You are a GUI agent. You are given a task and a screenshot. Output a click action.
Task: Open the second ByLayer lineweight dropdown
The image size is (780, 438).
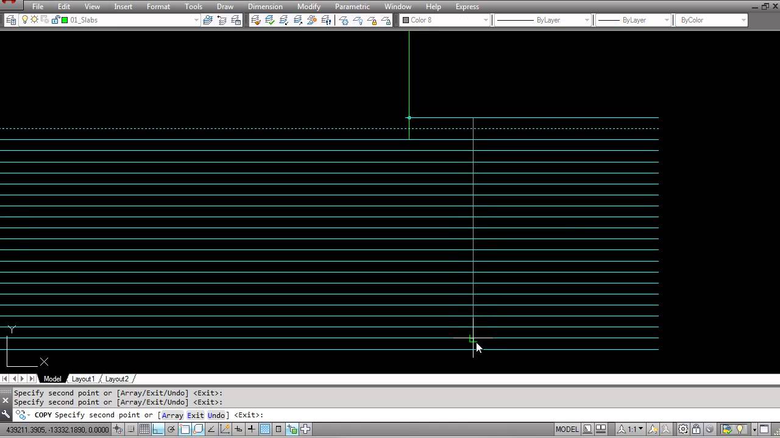(667, 20)
